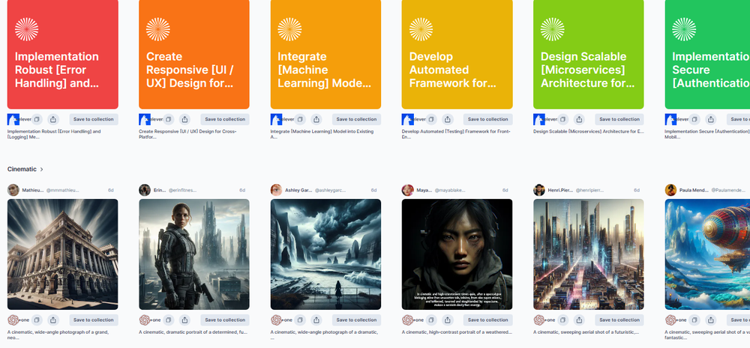Open the armored woman portrait thumbnail

[x=194, y=254]
